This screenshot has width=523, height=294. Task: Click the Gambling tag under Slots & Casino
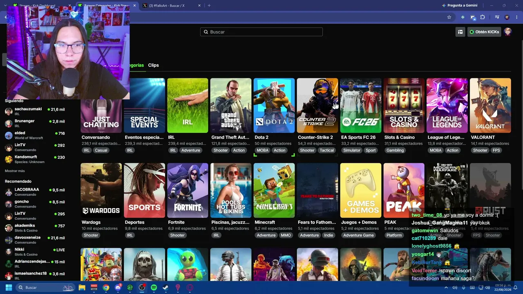click(395, 150)
